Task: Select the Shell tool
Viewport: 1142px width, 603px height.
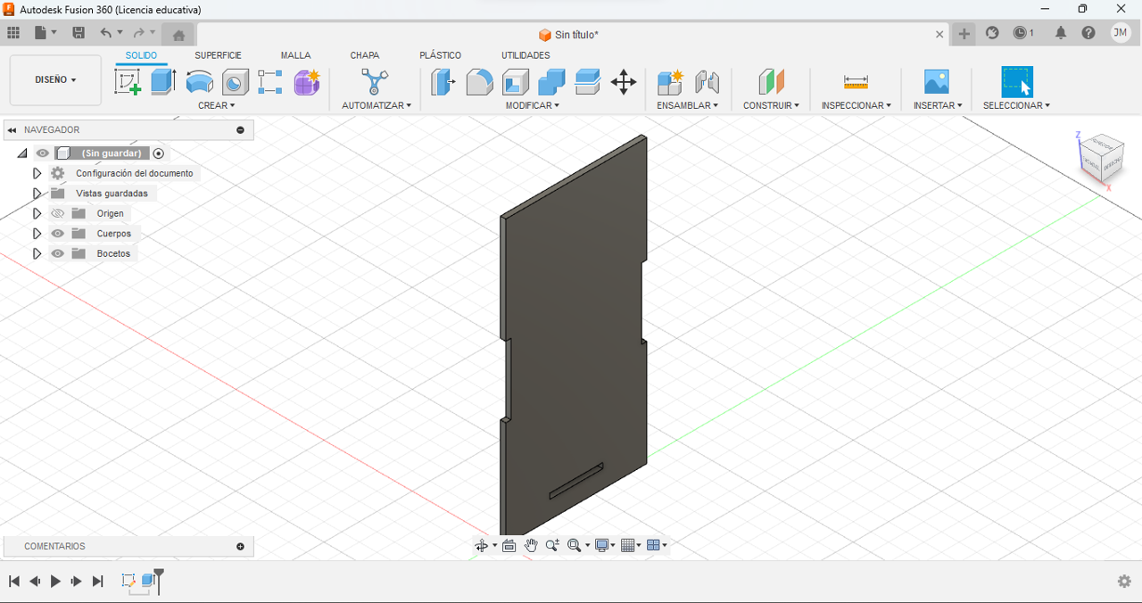Action: (x=516, y=82)
